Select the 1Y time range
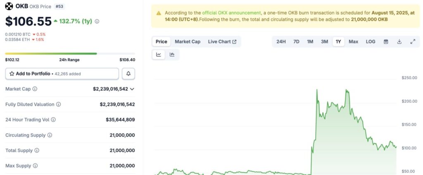 (338, 41)
